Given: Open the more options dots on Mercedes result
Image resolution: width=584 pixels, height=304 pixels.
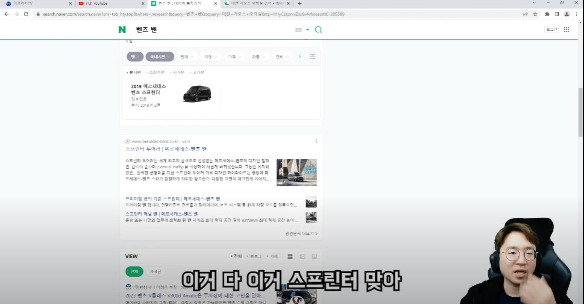Looking at the screenshot, I should point(316,141).
